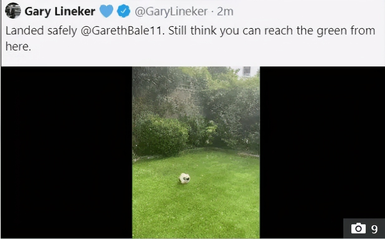Click the football lying on the lawn
This screenshot has width=385, height=239.
184,178
